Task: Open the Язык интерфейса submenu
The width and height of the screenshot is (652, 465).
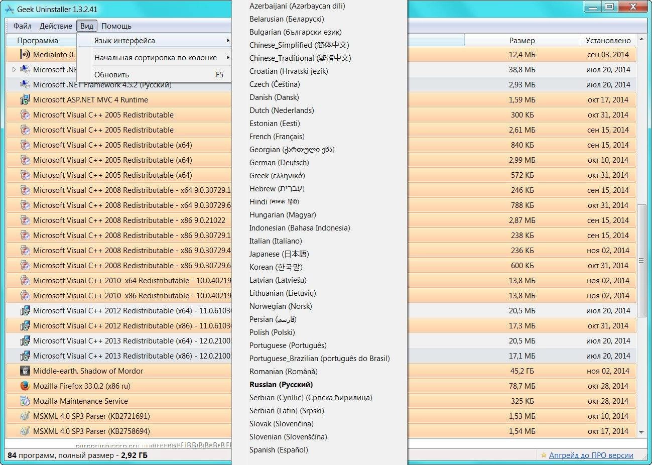Action: (154, 41)
